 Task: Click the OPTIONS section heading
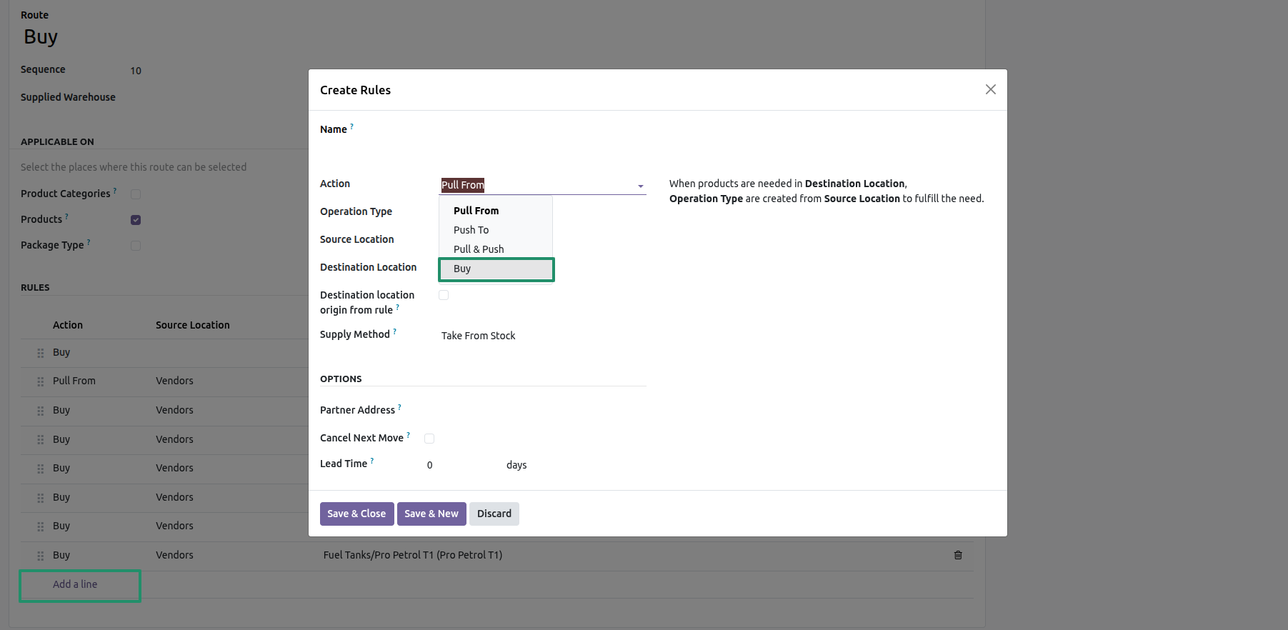click(x=341, y=379)
